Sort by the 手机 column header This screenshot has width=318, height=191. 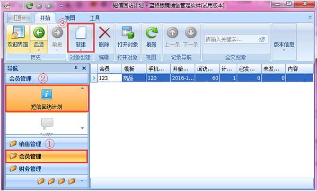click(x=158, y=69)
